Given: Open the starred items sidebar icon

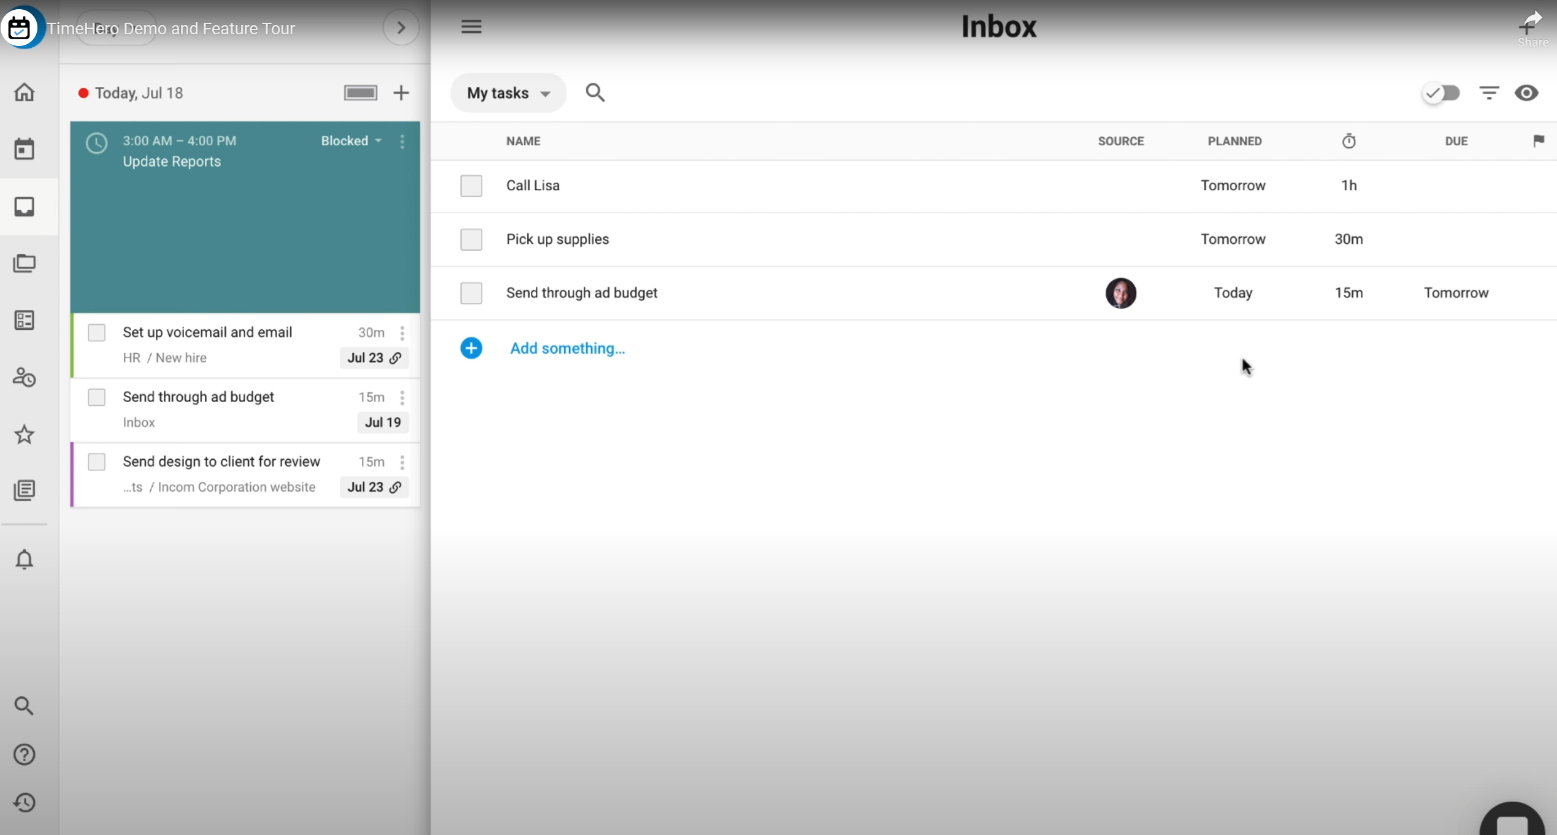Looking at the screenshot, I should [25, 435].
